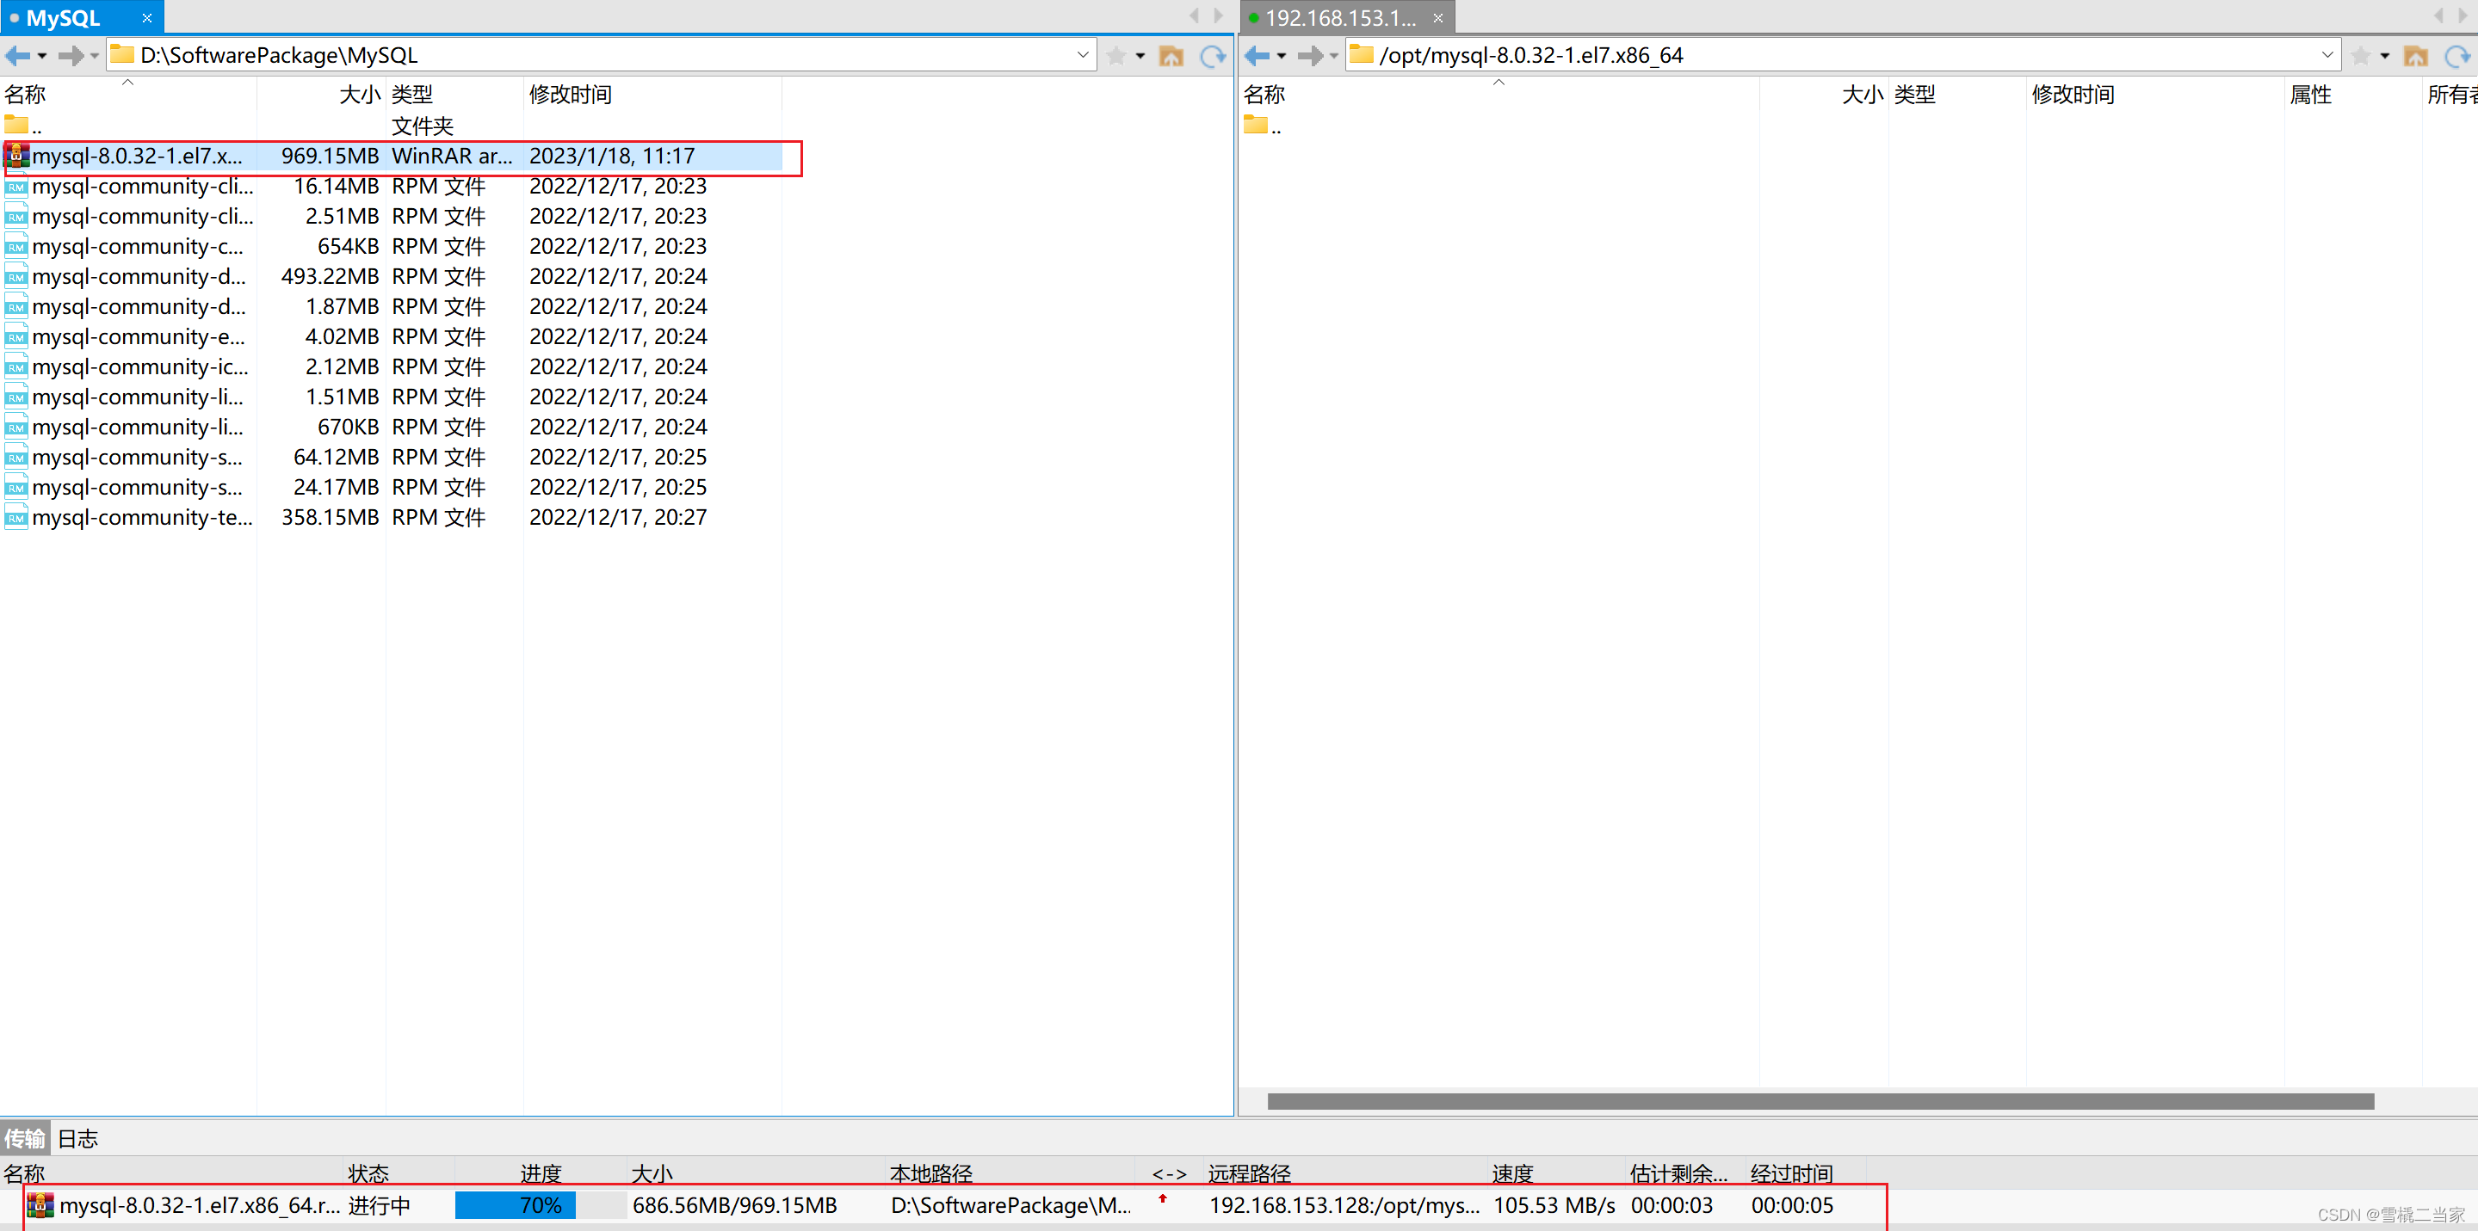Select the 64.12MB mysql-community-s RPM file
Image resolution: width=2478 pixels, height=1231 pixels.
tap(392, 457)
